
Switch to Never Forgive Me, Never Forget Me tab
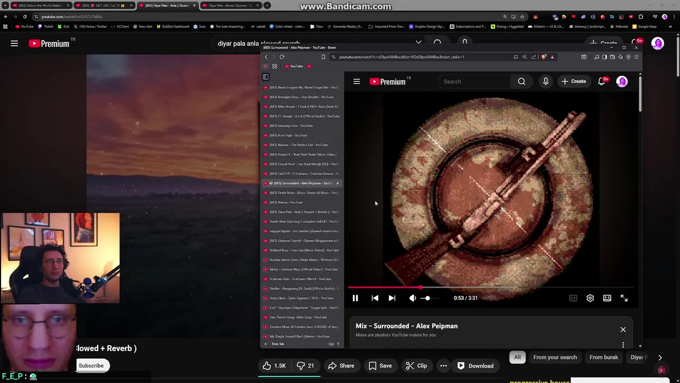click(302, 87)
